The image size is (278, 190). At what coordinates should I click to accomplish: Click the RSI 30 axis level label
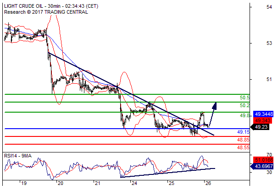point(269,172)
